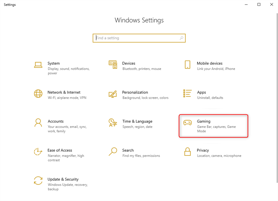Image resolution: width=278 pixels, height=201 pixels.
Task: Click 'Background, lock screen, colors' text
Action: (x=145, y=98)
